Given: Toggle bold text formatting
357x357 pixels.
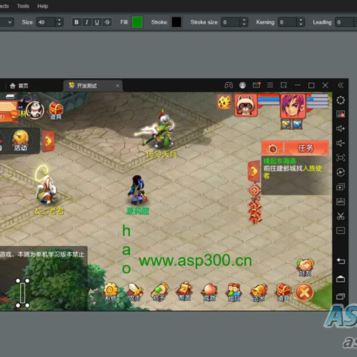Looking at the screenshot, I should [76, 22].
